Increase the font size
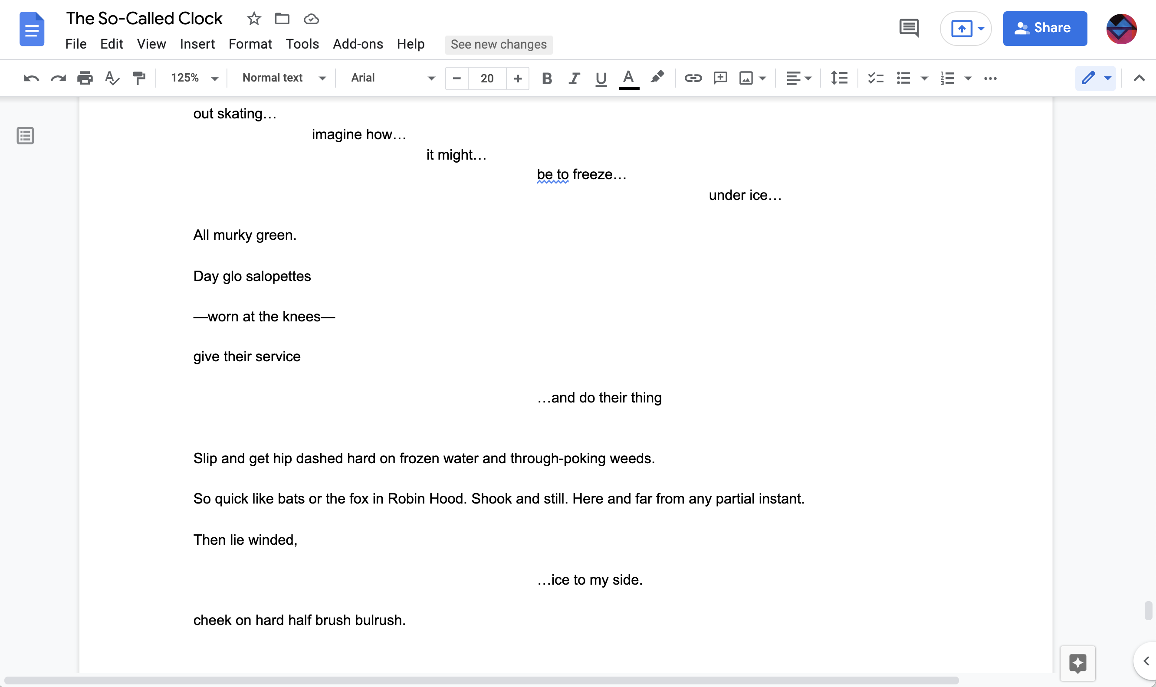 point(518,78)
